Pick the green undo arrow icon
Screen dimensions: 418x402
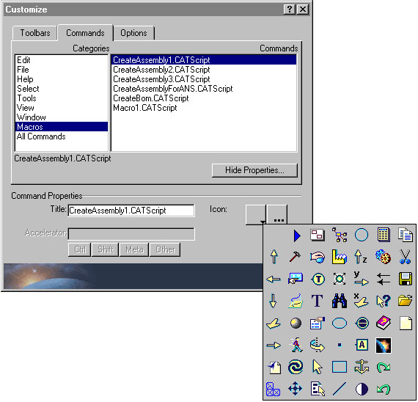[384, 390]
